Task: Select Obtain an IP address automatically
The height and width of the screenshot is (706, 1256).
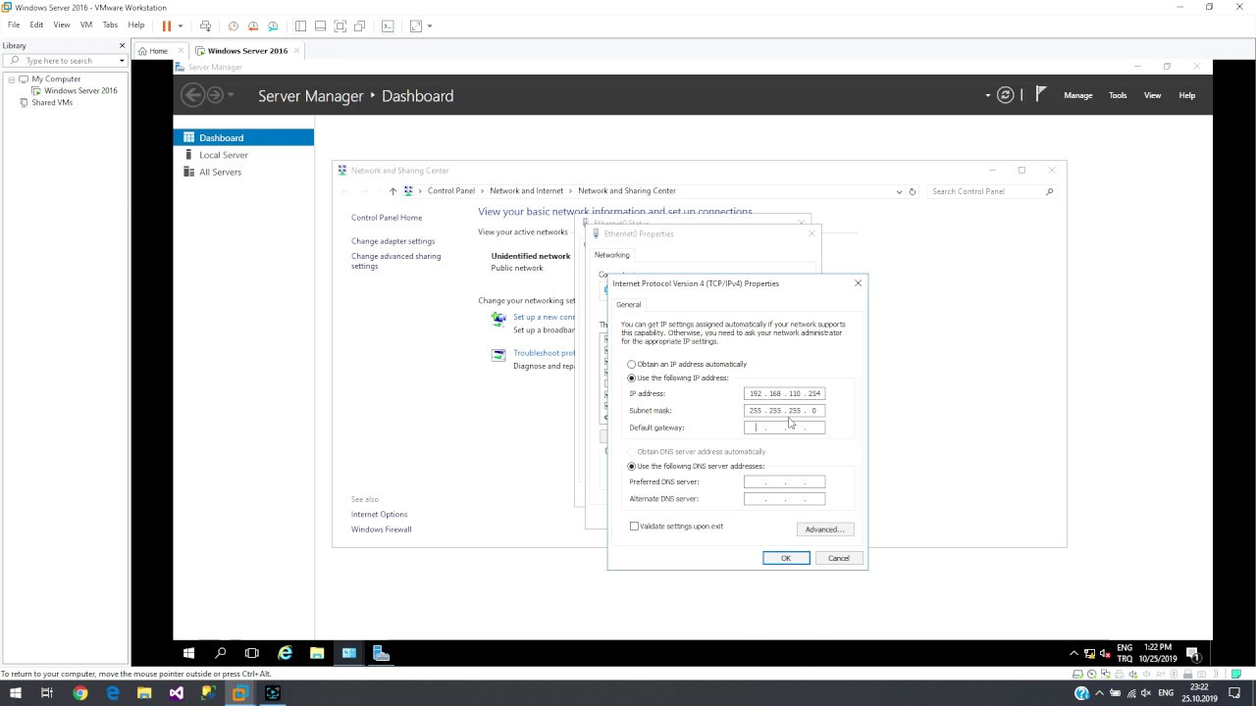Action: pos(632,365)
